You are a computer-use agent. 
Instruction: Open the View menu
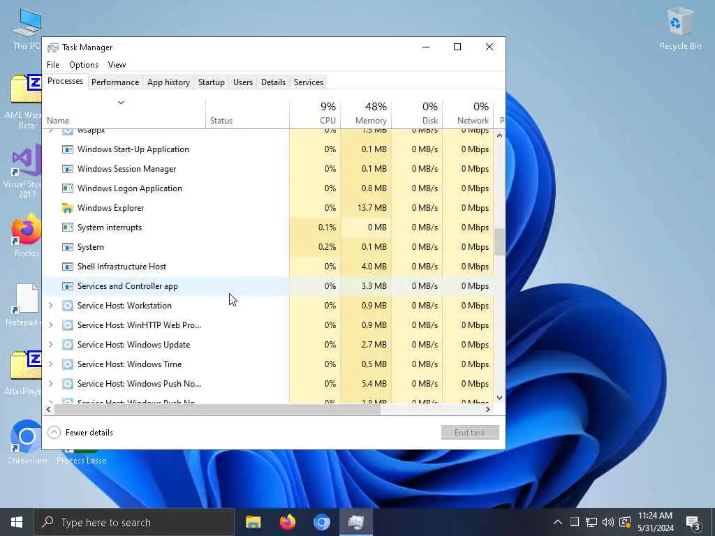click(x=117, y=65)
